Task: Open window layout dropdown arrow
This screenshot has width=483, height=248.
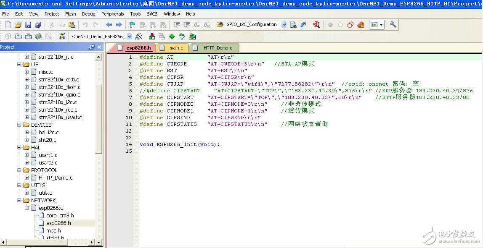Action: point(382,25)
